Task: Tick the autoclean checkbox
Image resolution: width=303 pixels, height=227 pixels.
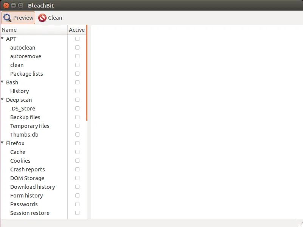Action: (x=77, y=48)
